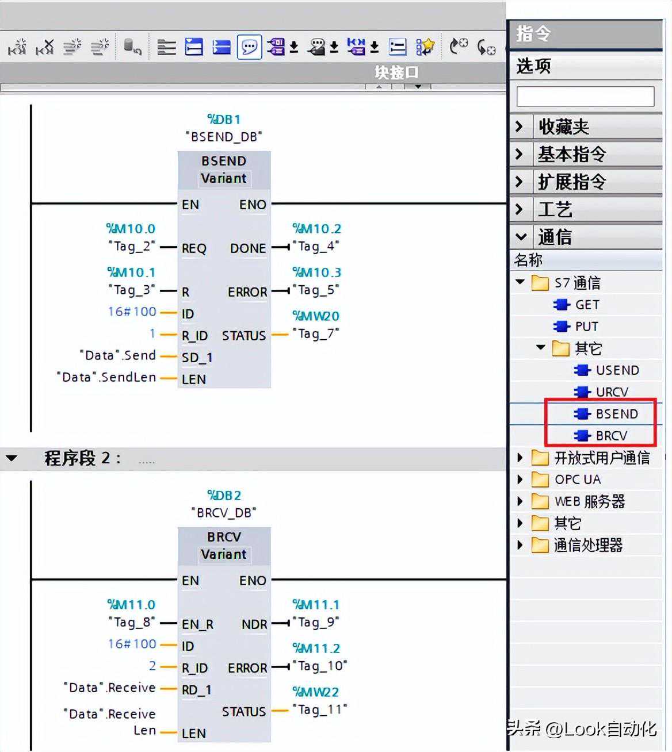Image resolution: width=672 pixels, height=752 pixels.
Task: Toggle the network comments speech bubble icon
Action: tap(249, 47)
